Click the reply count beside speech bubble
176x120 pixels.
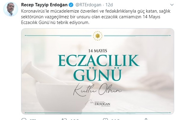[x=33, y=119]
